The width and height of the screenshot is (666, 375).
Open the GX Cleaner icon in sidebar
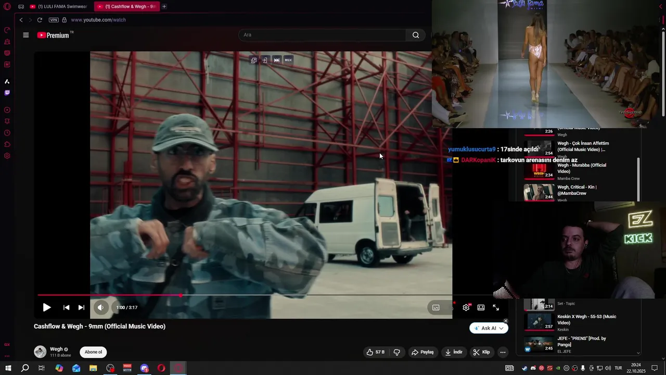coord(7,42)
